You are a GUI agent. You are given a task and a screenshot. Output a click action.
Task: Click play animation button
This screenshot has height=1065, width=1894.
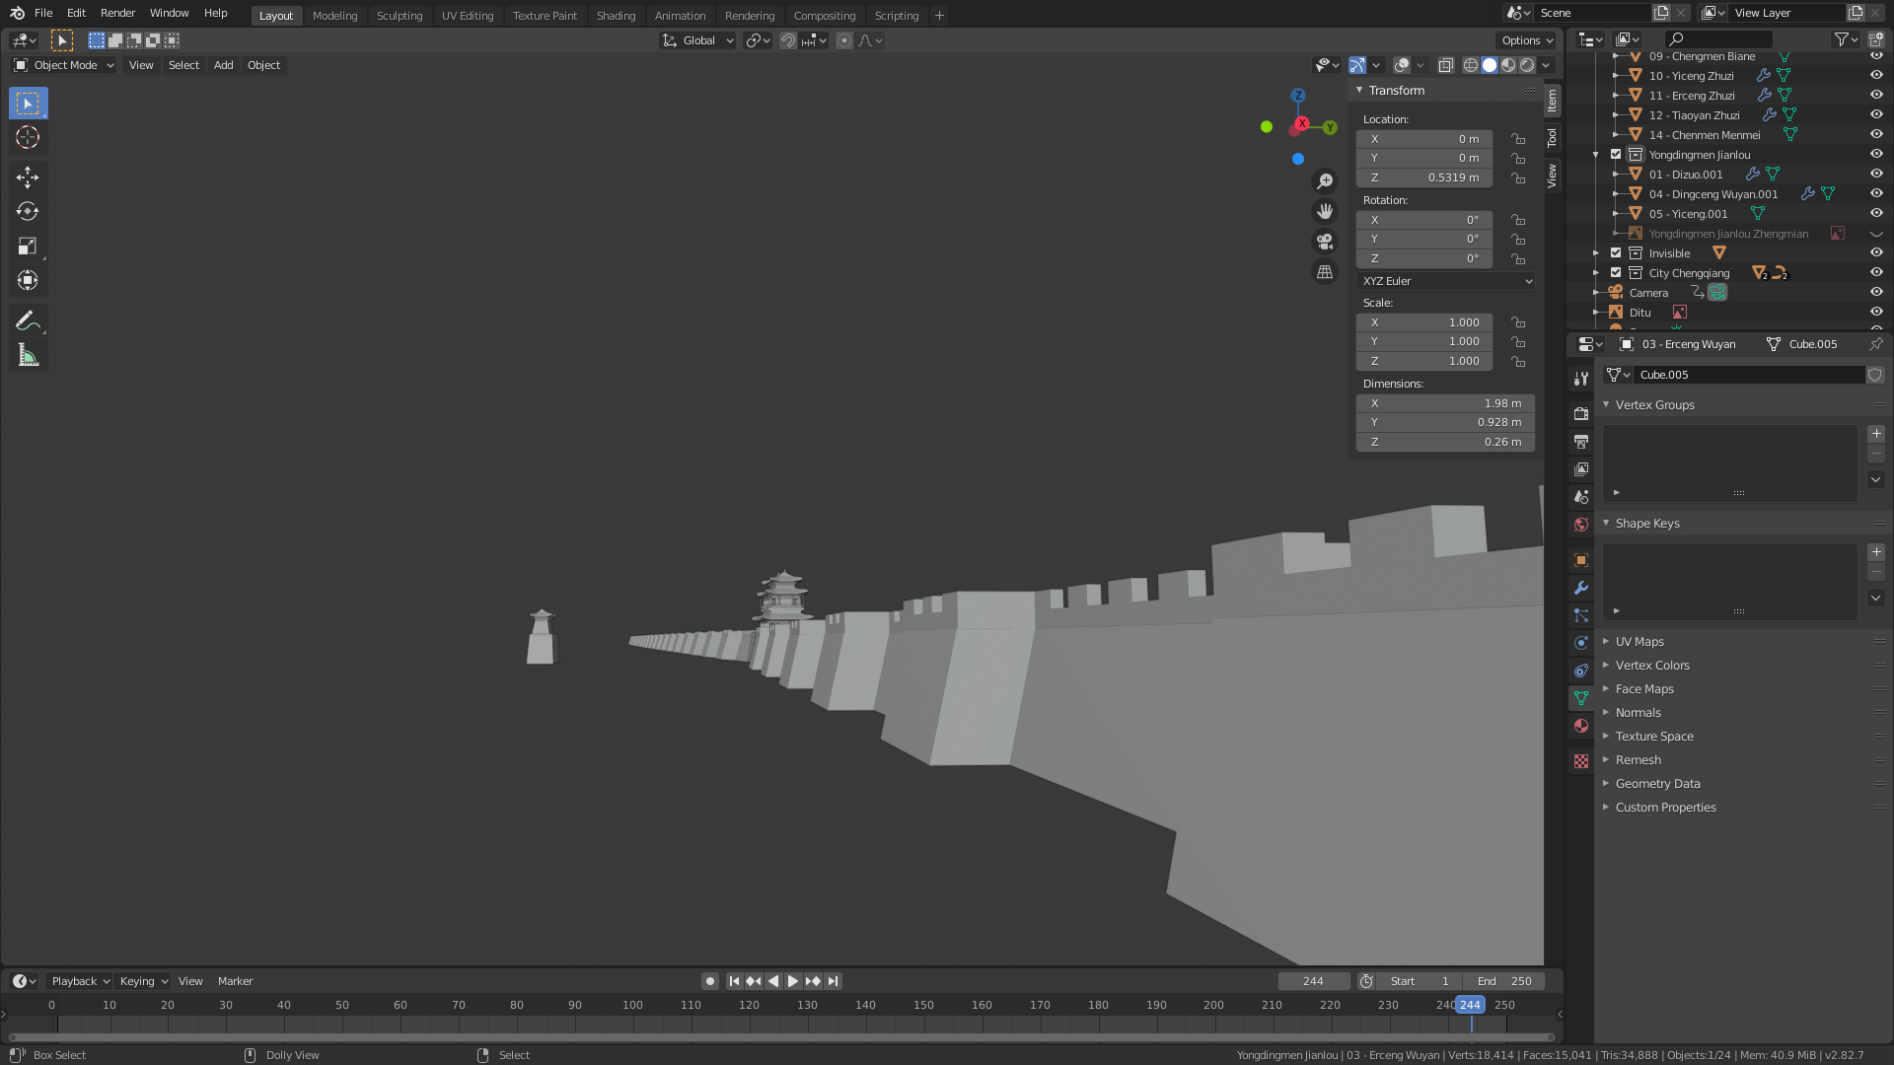click(x=793, y=981)
